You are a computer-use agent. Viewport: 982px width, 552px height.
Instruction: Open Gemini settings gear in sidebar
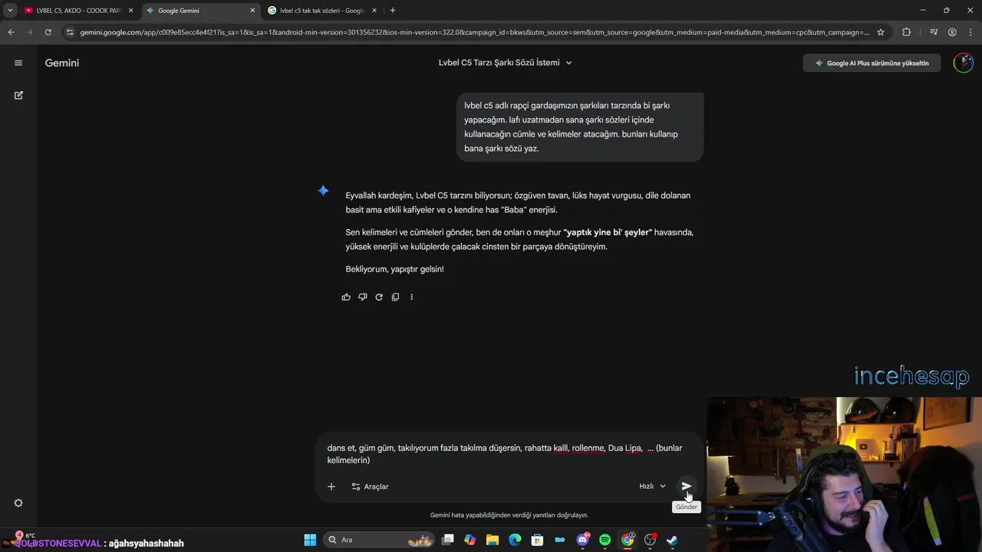coord(18,503)
